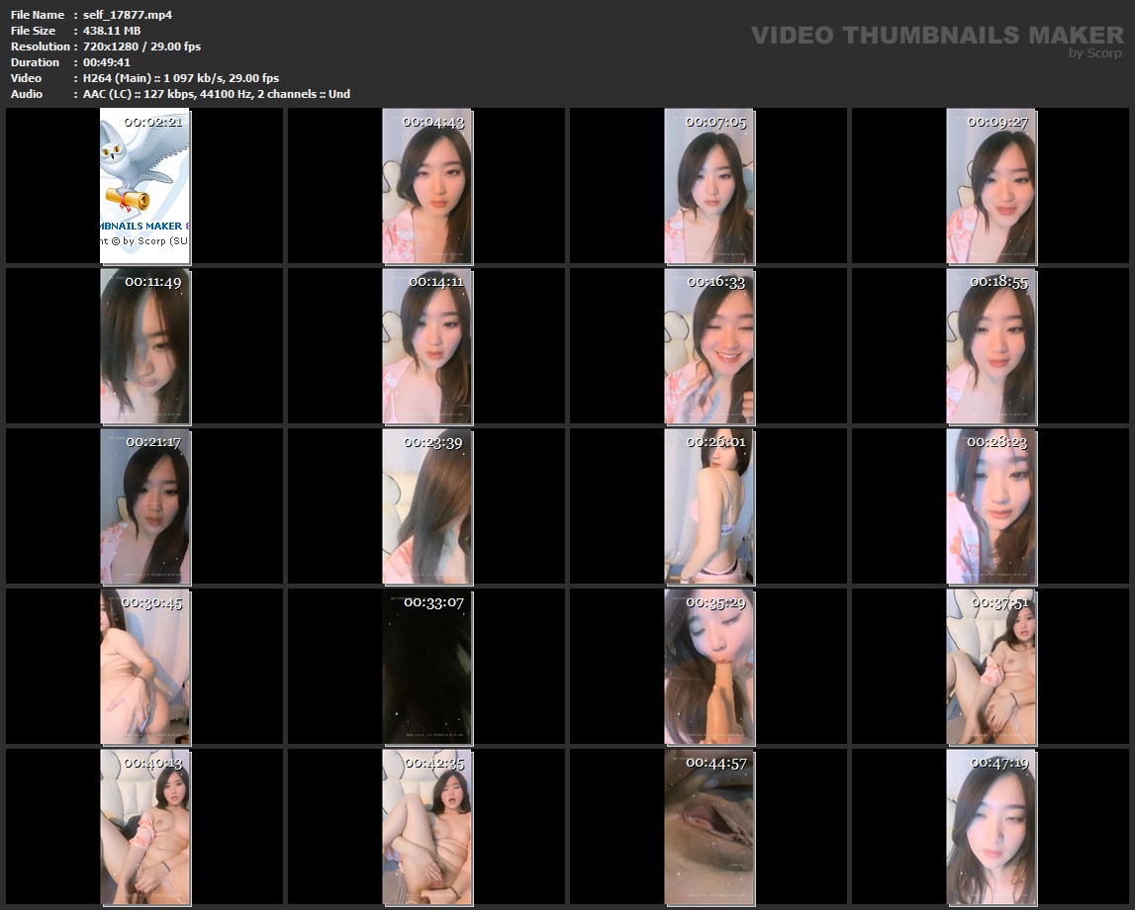1135x910 pixels.
Task: Click the VIDEO THUMBNAILS MAKER watermark title
Action: tap(936, 35)
